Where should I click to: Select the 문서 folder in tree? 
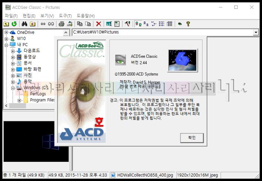(x=28, y=63)
